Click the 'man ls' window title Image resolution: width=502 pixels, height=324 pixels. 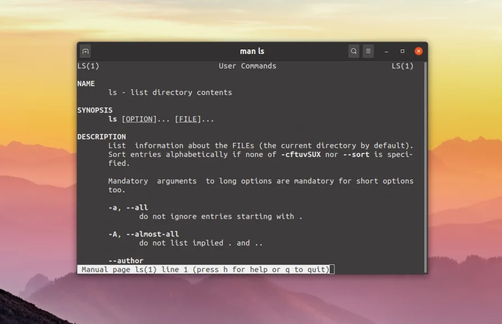click(251, 51)
